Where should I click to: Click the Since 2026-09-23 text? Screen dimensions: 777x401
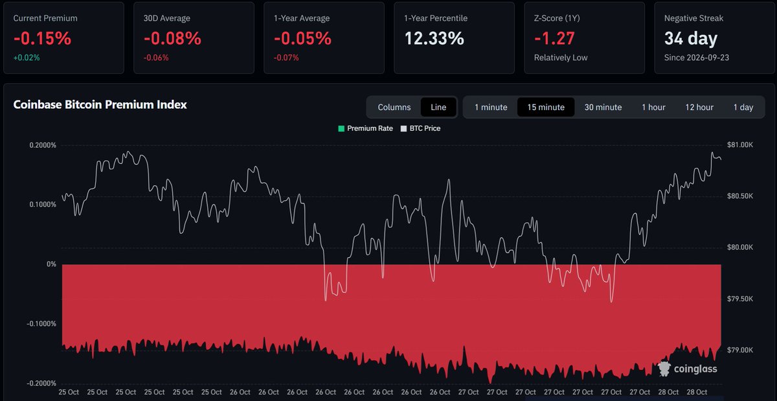pyautogui.click(x=696, y=58)
